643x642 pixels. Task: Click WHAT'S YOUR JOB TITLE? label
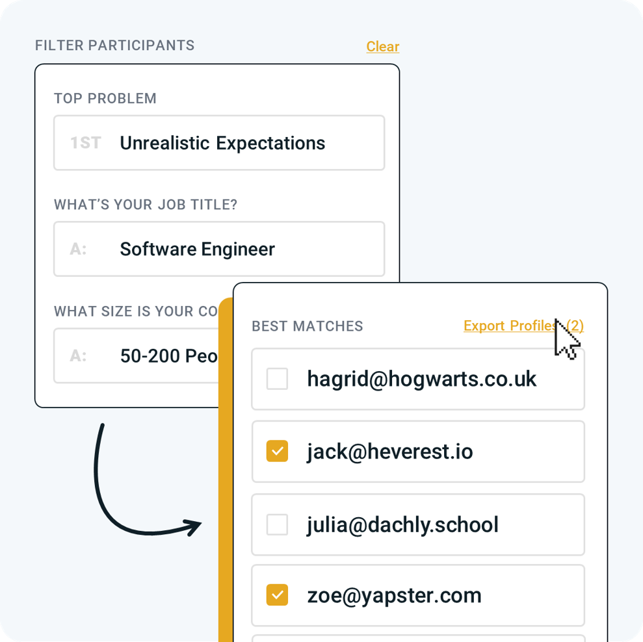click(x=146, y=205)
